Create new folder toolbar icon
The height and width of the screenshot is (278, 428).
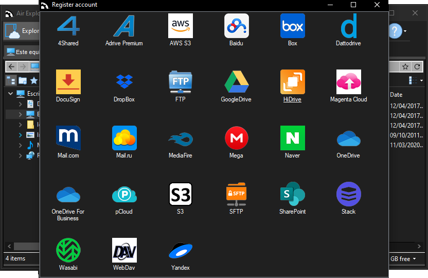tap(23, 80)
